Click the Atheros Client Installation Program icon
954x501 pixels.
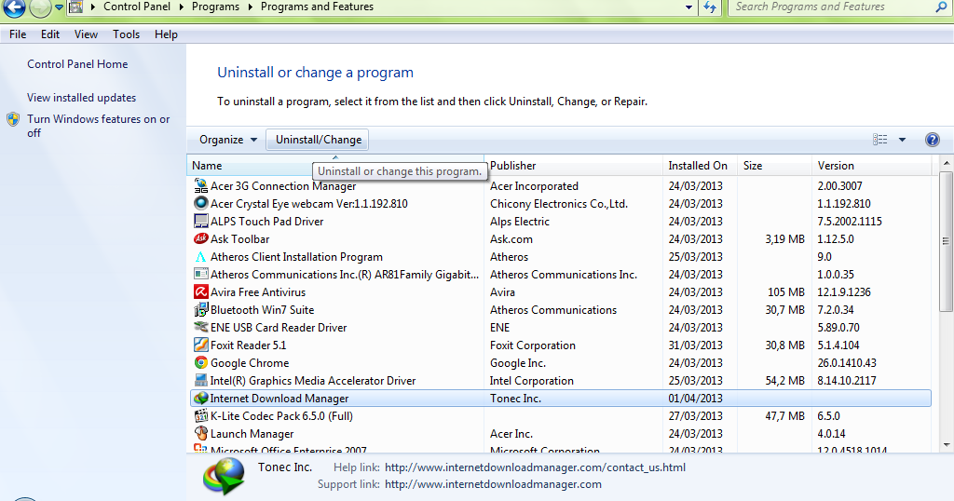[x=201, y=257]
